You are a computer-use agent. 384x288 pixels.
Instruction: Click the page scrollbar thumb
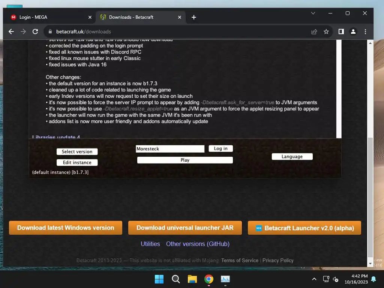tap(370, 198)
